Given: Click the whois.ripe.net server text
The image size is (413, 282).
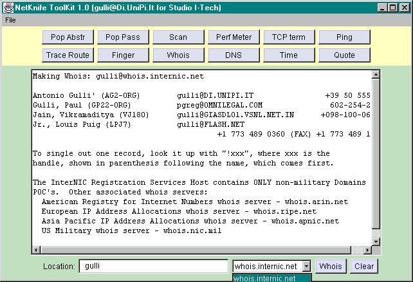Looking at the screenshot, I should 285,211.
